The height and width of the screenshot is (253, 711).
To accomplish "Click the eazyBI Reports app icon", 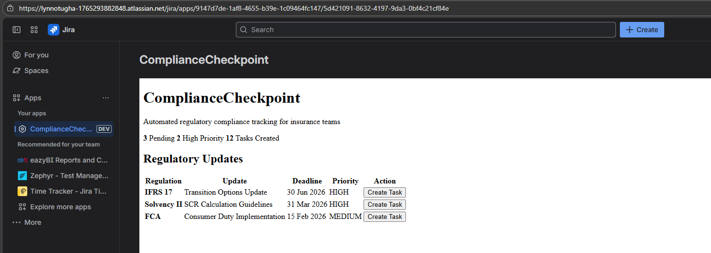I will [22, 160].
